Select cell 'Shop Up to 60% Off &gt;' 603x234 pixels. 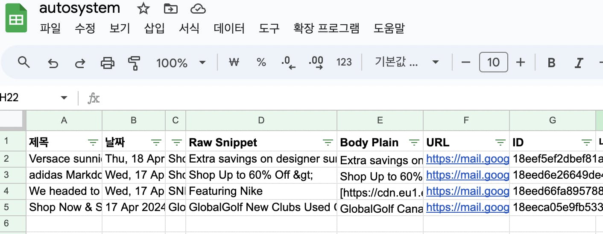tap(261, 175)
